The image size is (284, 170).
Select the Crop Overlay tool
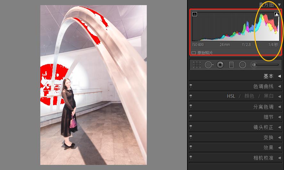[197, 65]
